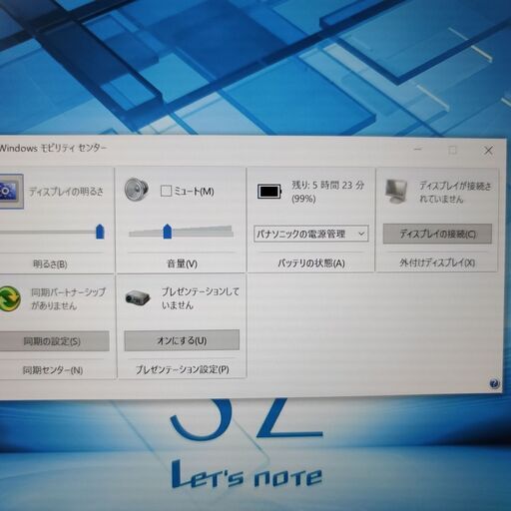Click the brightness slider thumb

click(100, 232)
